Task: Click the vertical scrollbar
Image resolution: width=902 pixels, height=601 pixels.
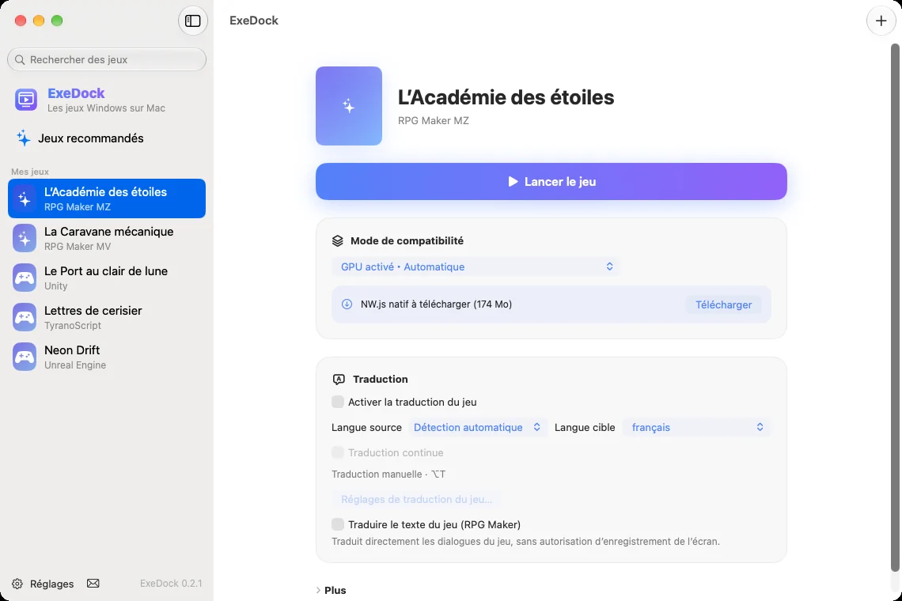Action: 895,308
